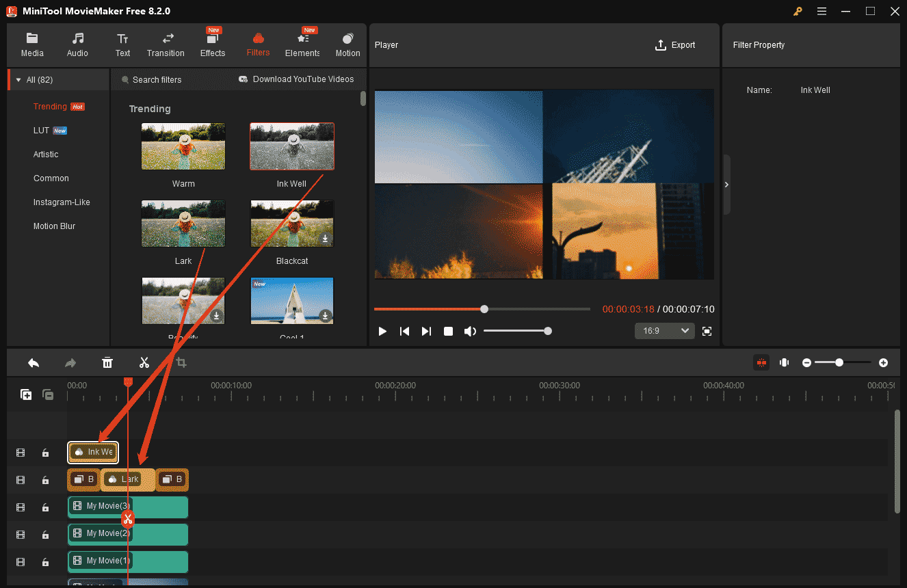
Task: Stop the video playback
Action: tap(448, 331)
